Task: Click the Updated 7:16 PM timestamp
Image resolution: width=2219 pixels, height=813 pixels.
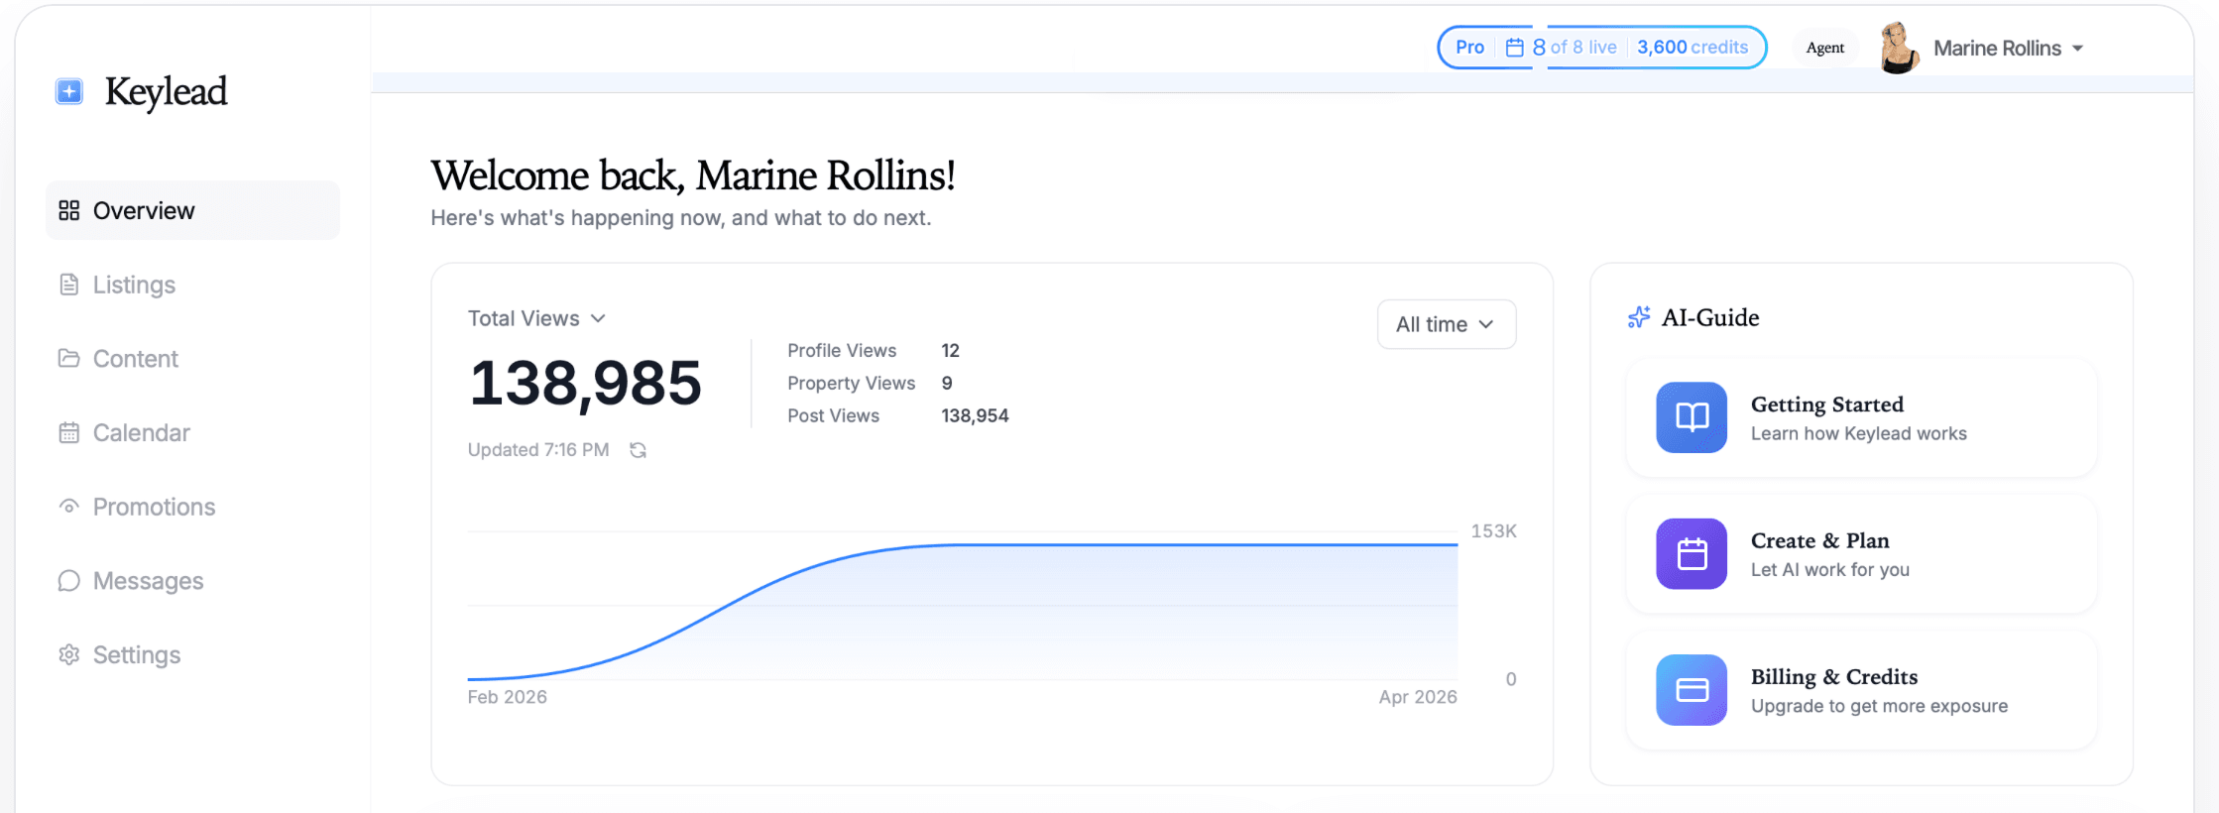Action: click(538, 450)
